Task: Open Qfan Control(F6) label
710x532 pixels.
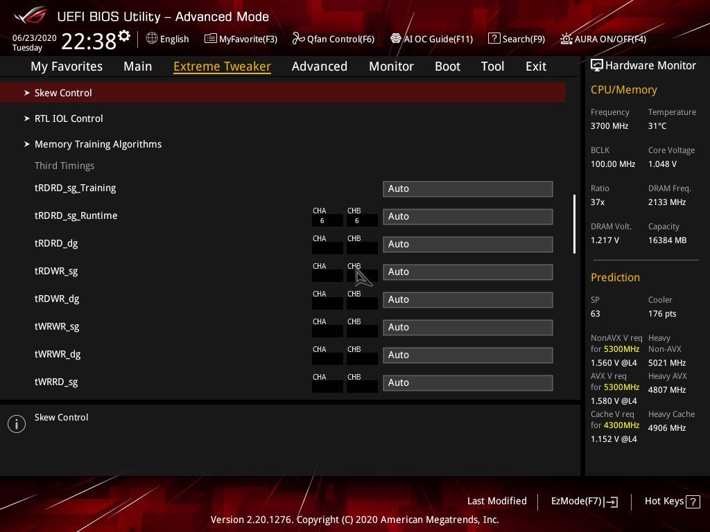Action: (x=340, y=39)
